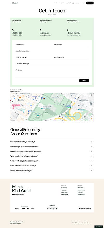
Task: Click the VISA donation method logo
Action: click(x=23, y=209)
